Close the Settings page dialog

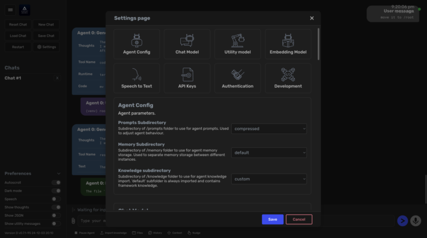312,18
